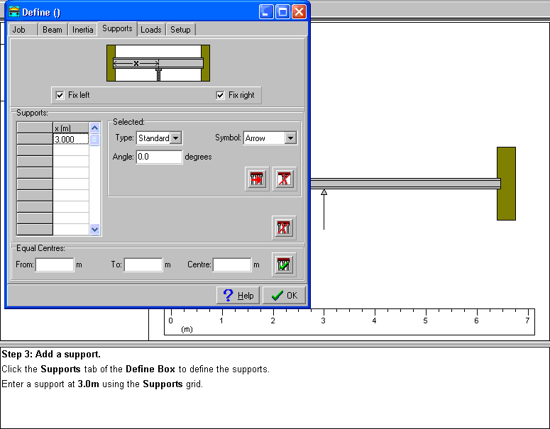Image resolution: width=550 pixels, height=429 pixels.
Task: Click the right fixed-end block of the beam
Action: tap(506, 183)
